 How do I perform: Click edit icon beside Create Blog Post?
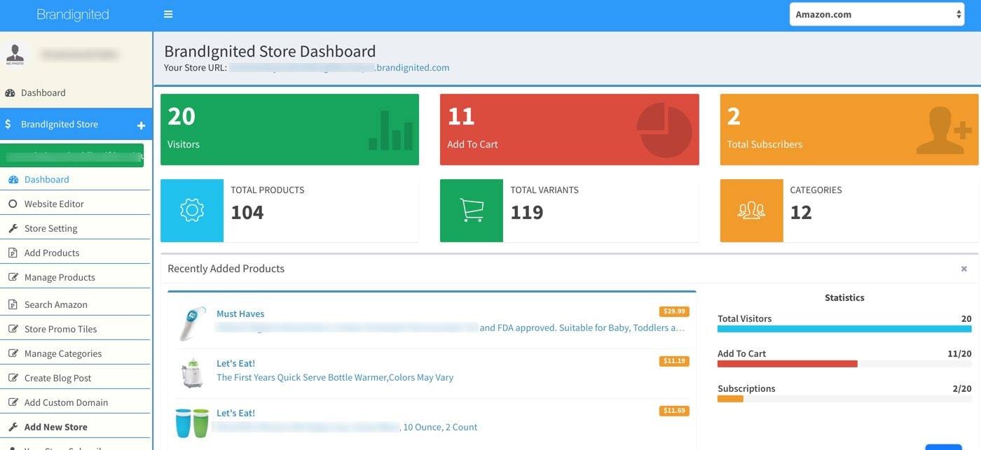pyautogui.click(x=13, y=378)
